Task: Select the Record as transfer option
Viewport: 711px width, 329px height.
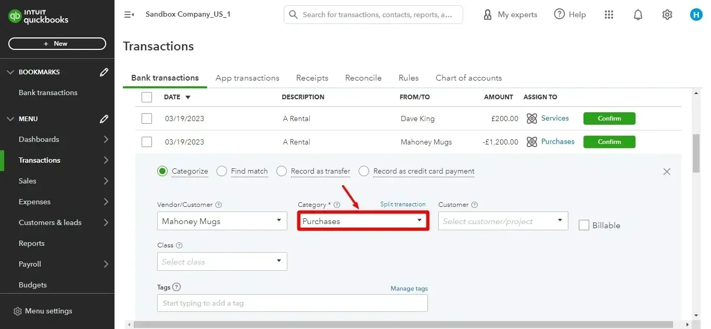Action: (x=282, y=171)
